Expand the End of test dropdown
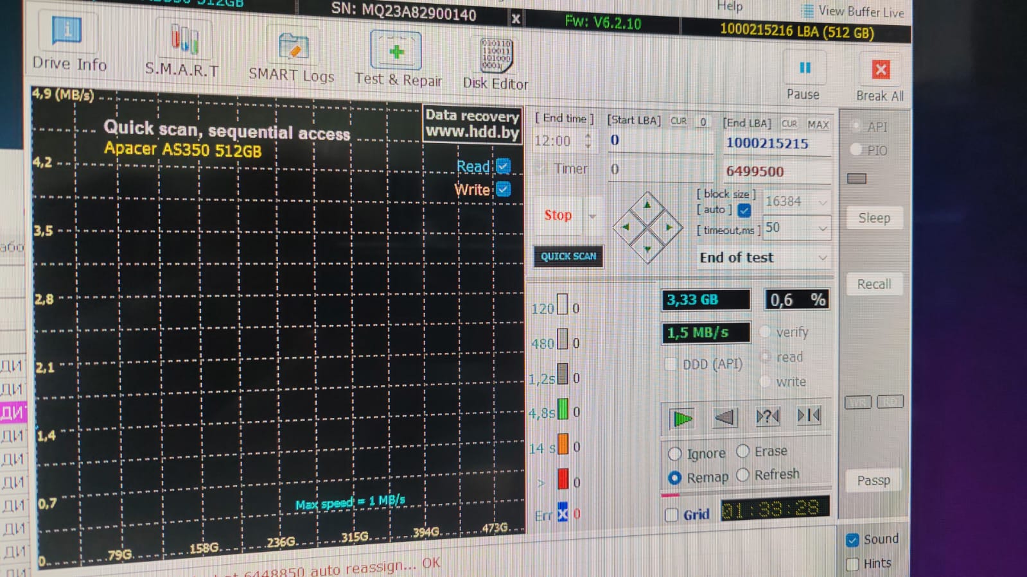 click(x=822, y=258)
